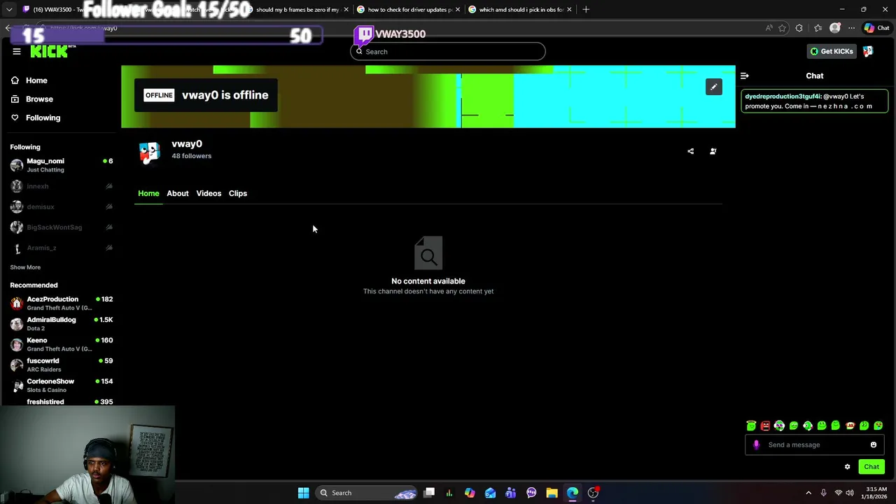Image resolution: width=896 pixels, height=504 pixels.
Task: Open Keeno recommended channel
Action: (62, 344)
